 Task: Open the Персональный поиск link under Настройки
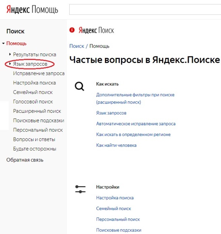coord(118,219)
